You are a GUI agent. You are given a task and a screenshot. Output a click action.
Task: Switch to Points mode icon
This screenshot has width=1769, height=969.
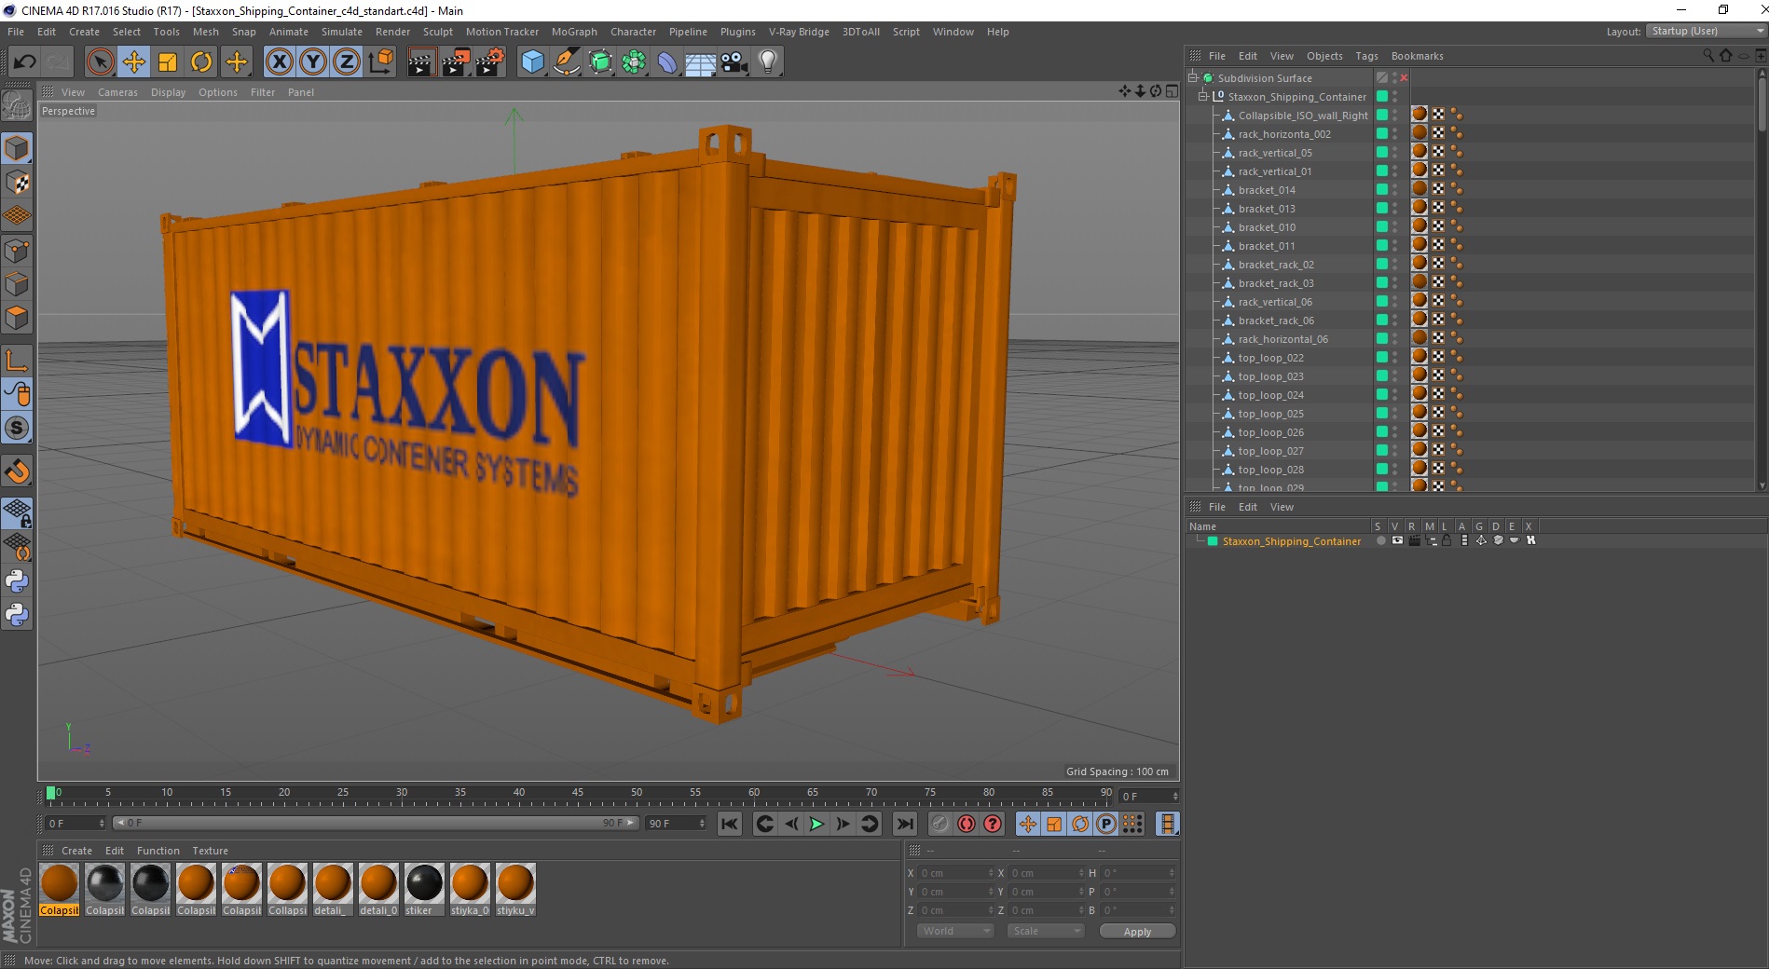tap(17, 250)
